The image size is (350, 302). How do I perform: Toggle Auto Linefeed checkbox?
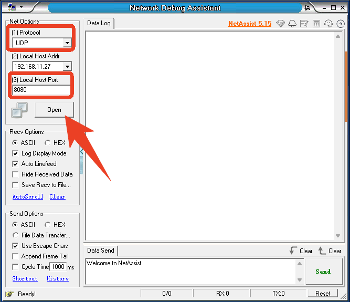[x=15, y=164]
